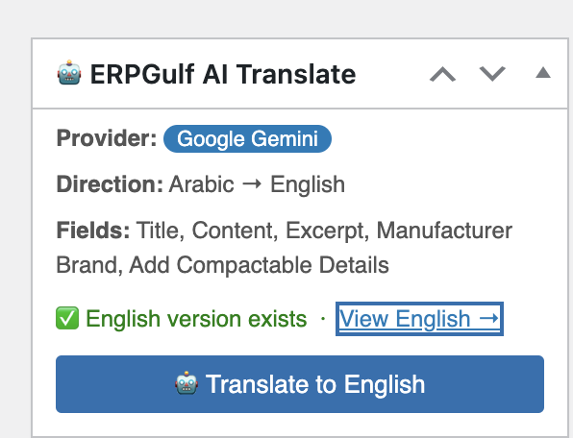
Task: Click the word Arabic in Direction
Action: tap(201, 184)
